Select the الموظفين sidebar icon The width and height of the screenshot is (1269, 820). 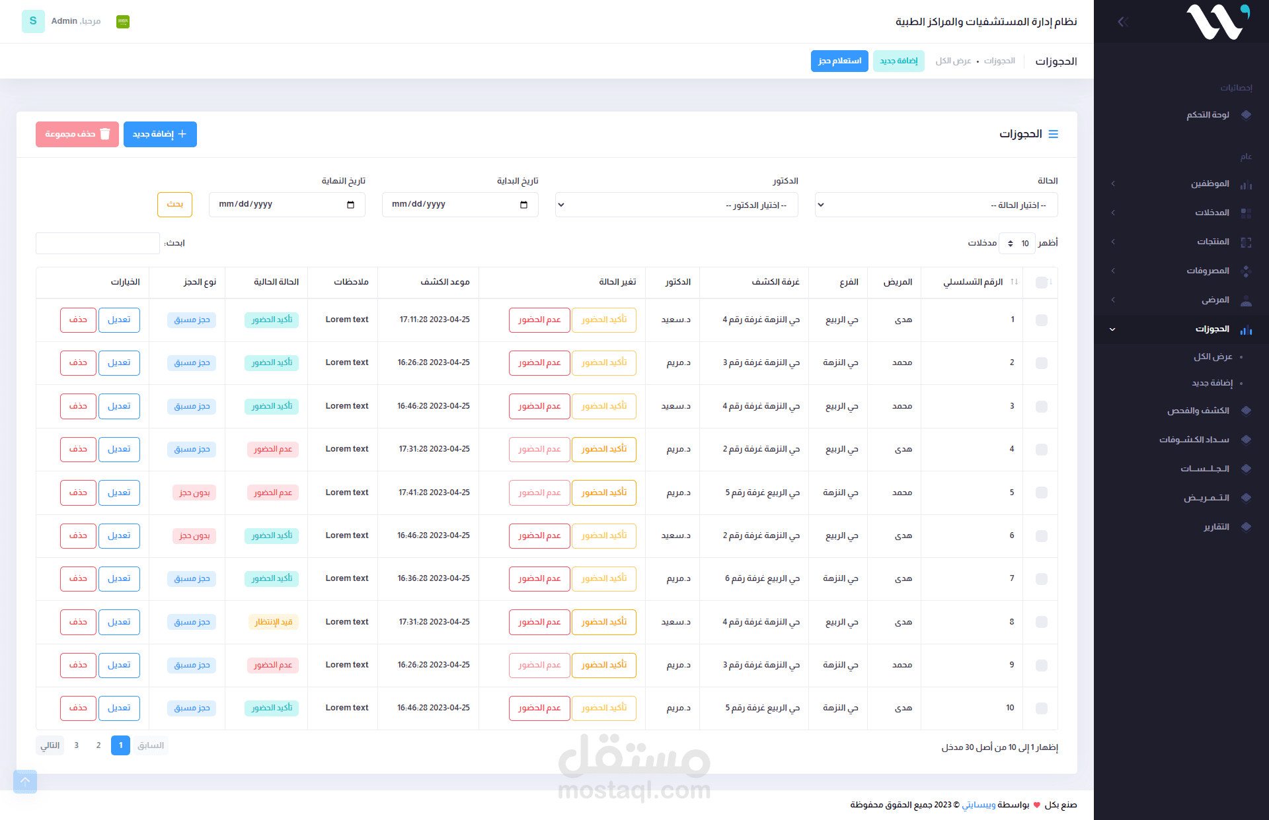pos(1247,184)
